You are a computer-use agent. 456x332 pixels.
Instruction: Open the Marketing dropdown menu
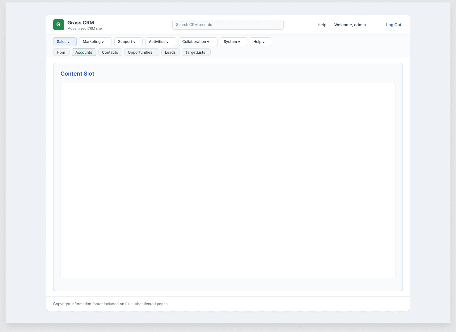coord(95,42)
